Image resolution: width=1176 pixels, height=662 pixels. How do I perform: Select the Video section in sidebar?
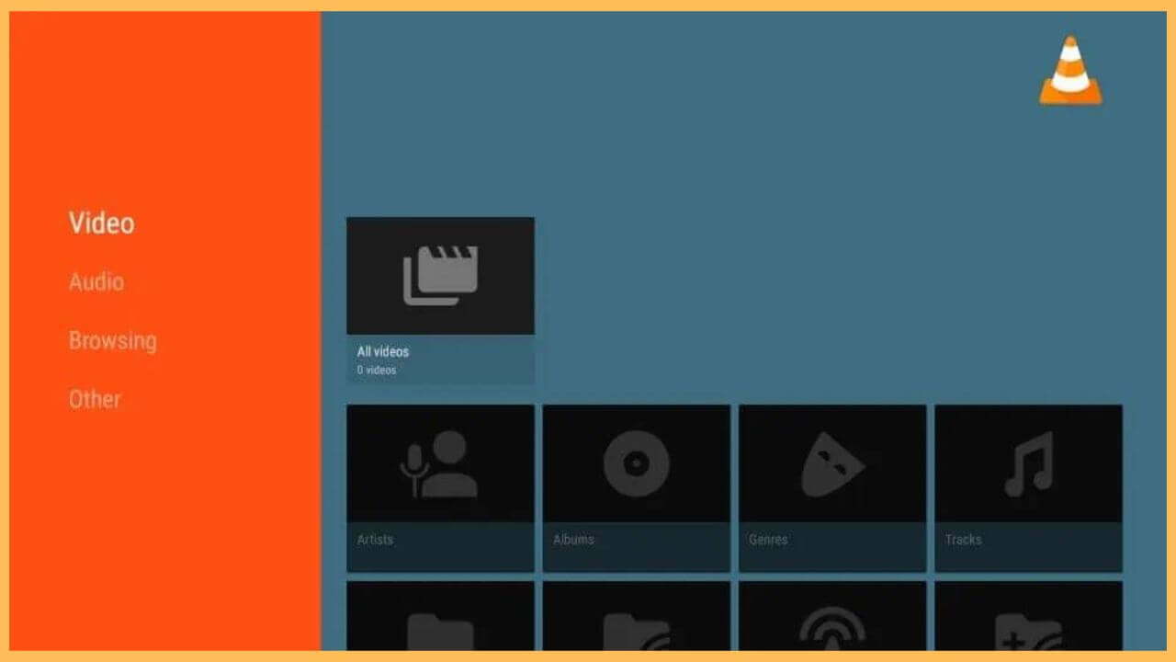(x=101, y=223)
